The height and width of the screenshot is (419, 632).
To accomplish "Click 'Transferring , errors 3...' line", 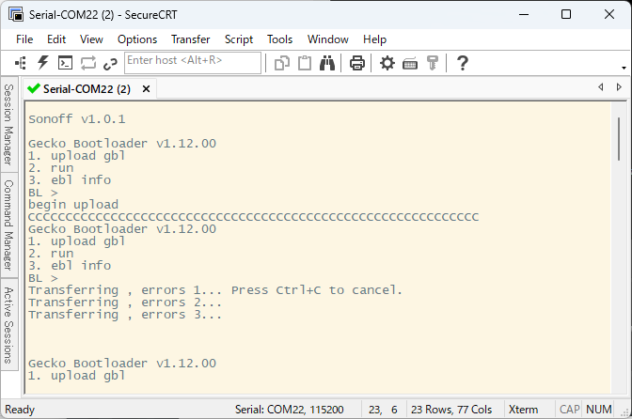I will [x=125, y=315].
